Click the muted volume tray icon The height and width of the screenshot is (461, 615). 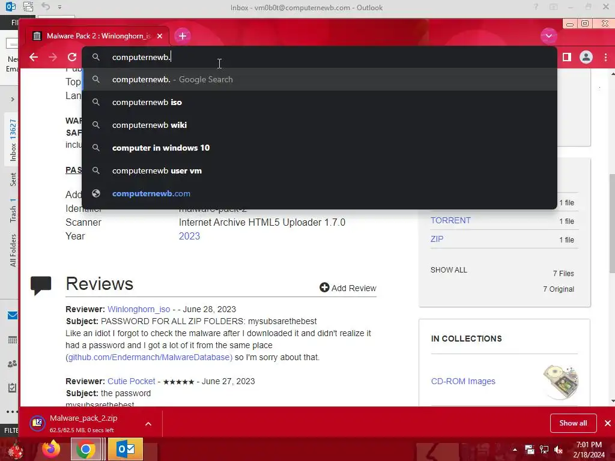click(x=559, y=450)
